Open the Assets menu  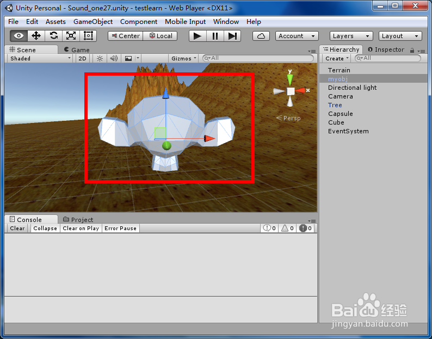(55, 22)
